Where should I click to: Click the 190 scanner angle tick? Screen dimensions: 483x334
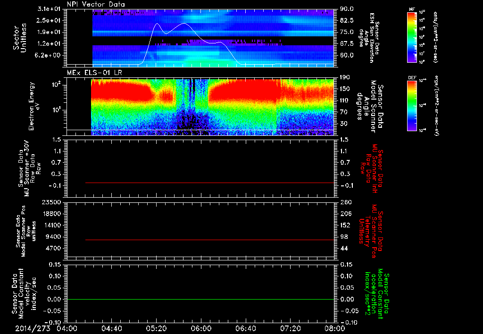(x=345, y=77)
